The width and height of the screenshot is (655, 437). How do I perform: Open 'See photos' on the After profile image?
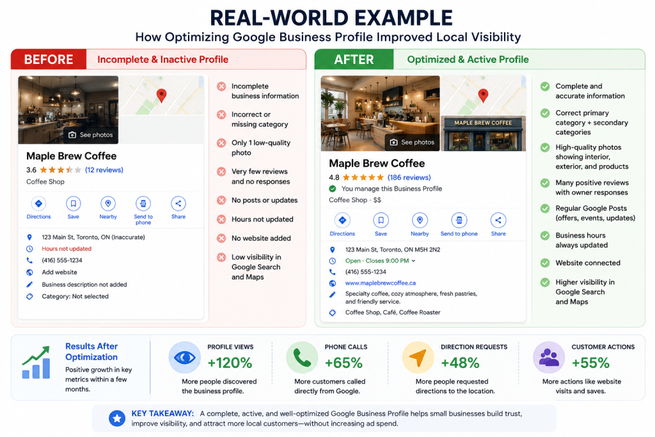[x=413, y=143]
